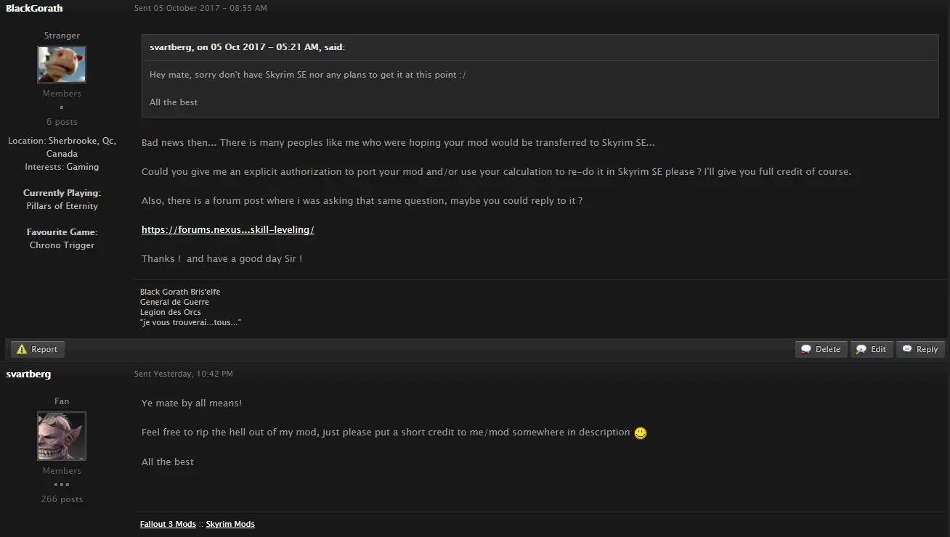The height and width of the screenshot is (537, 950).
Task: Open BlackGorath's avatar picture
Action: point(62,65)
